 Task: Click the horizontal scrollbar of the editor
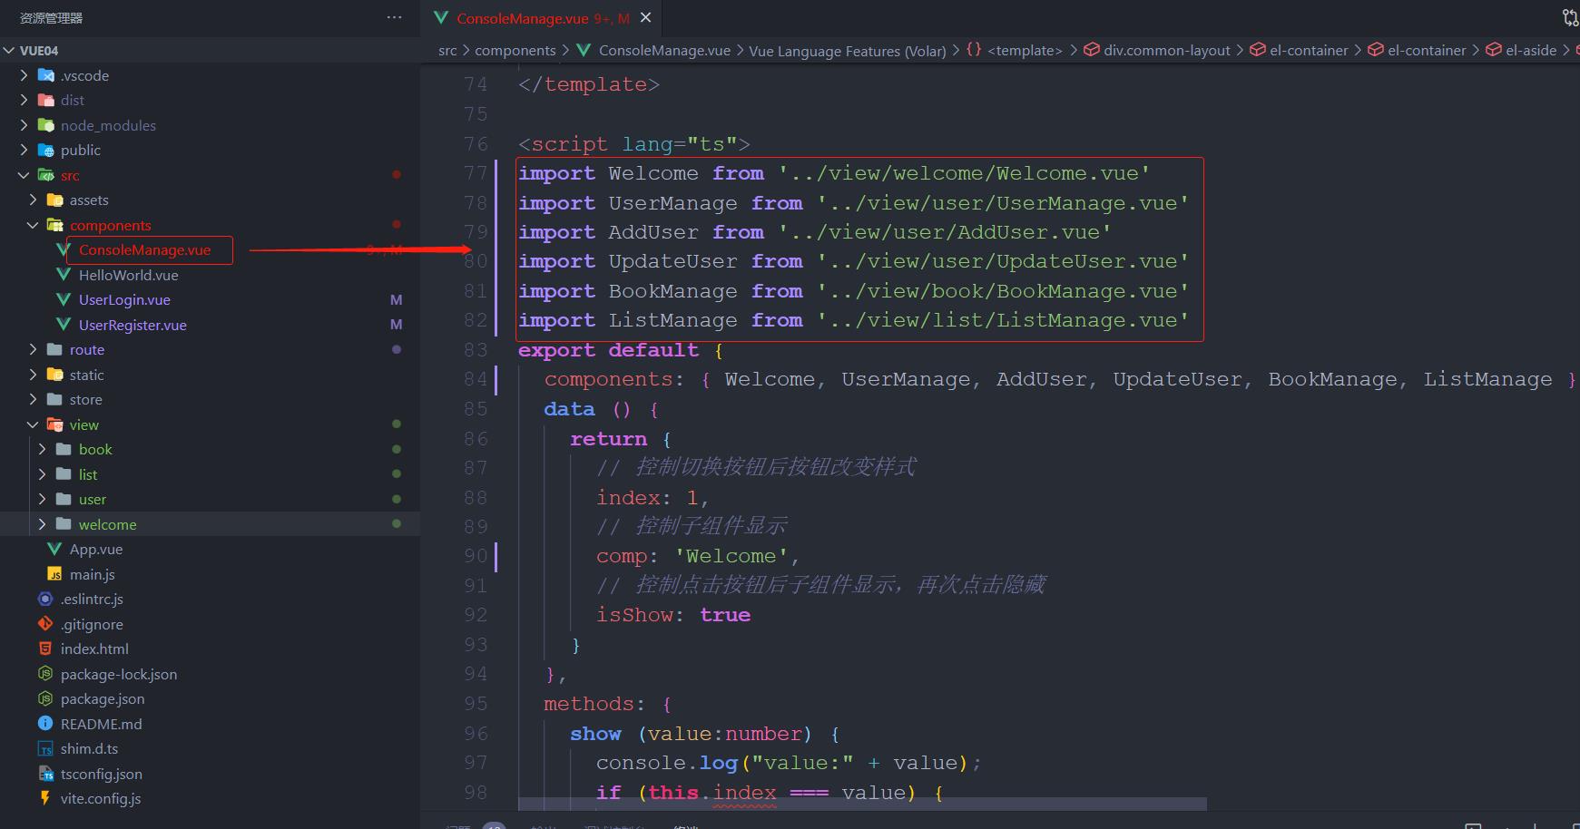point(862,804)
